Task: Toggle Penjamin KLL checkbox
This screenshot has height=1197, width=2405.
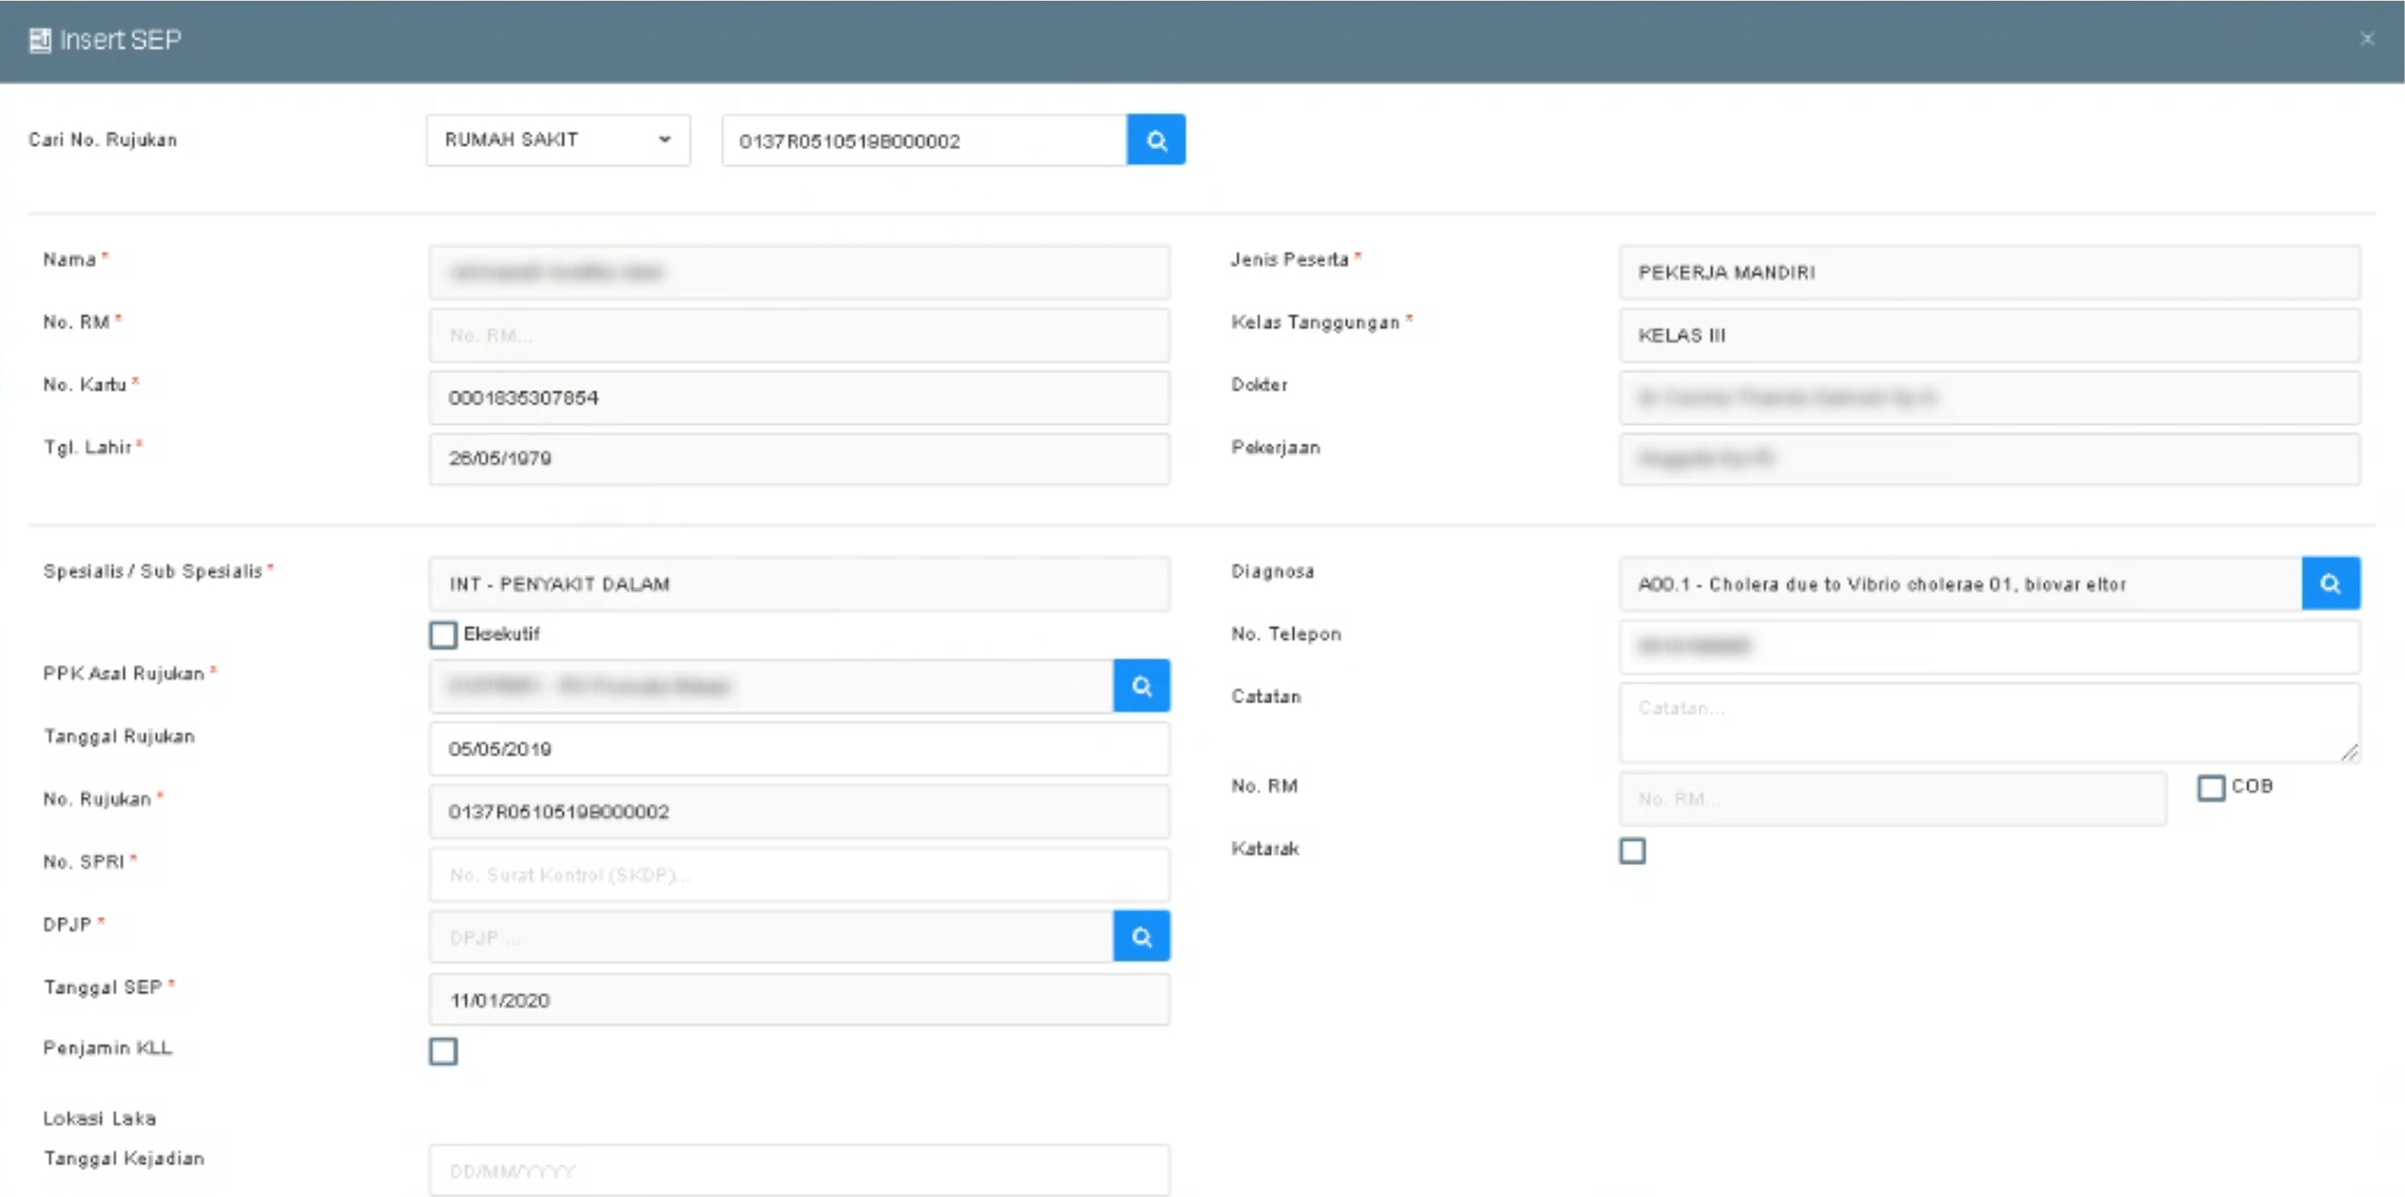Action: [x=444, y=1051]
